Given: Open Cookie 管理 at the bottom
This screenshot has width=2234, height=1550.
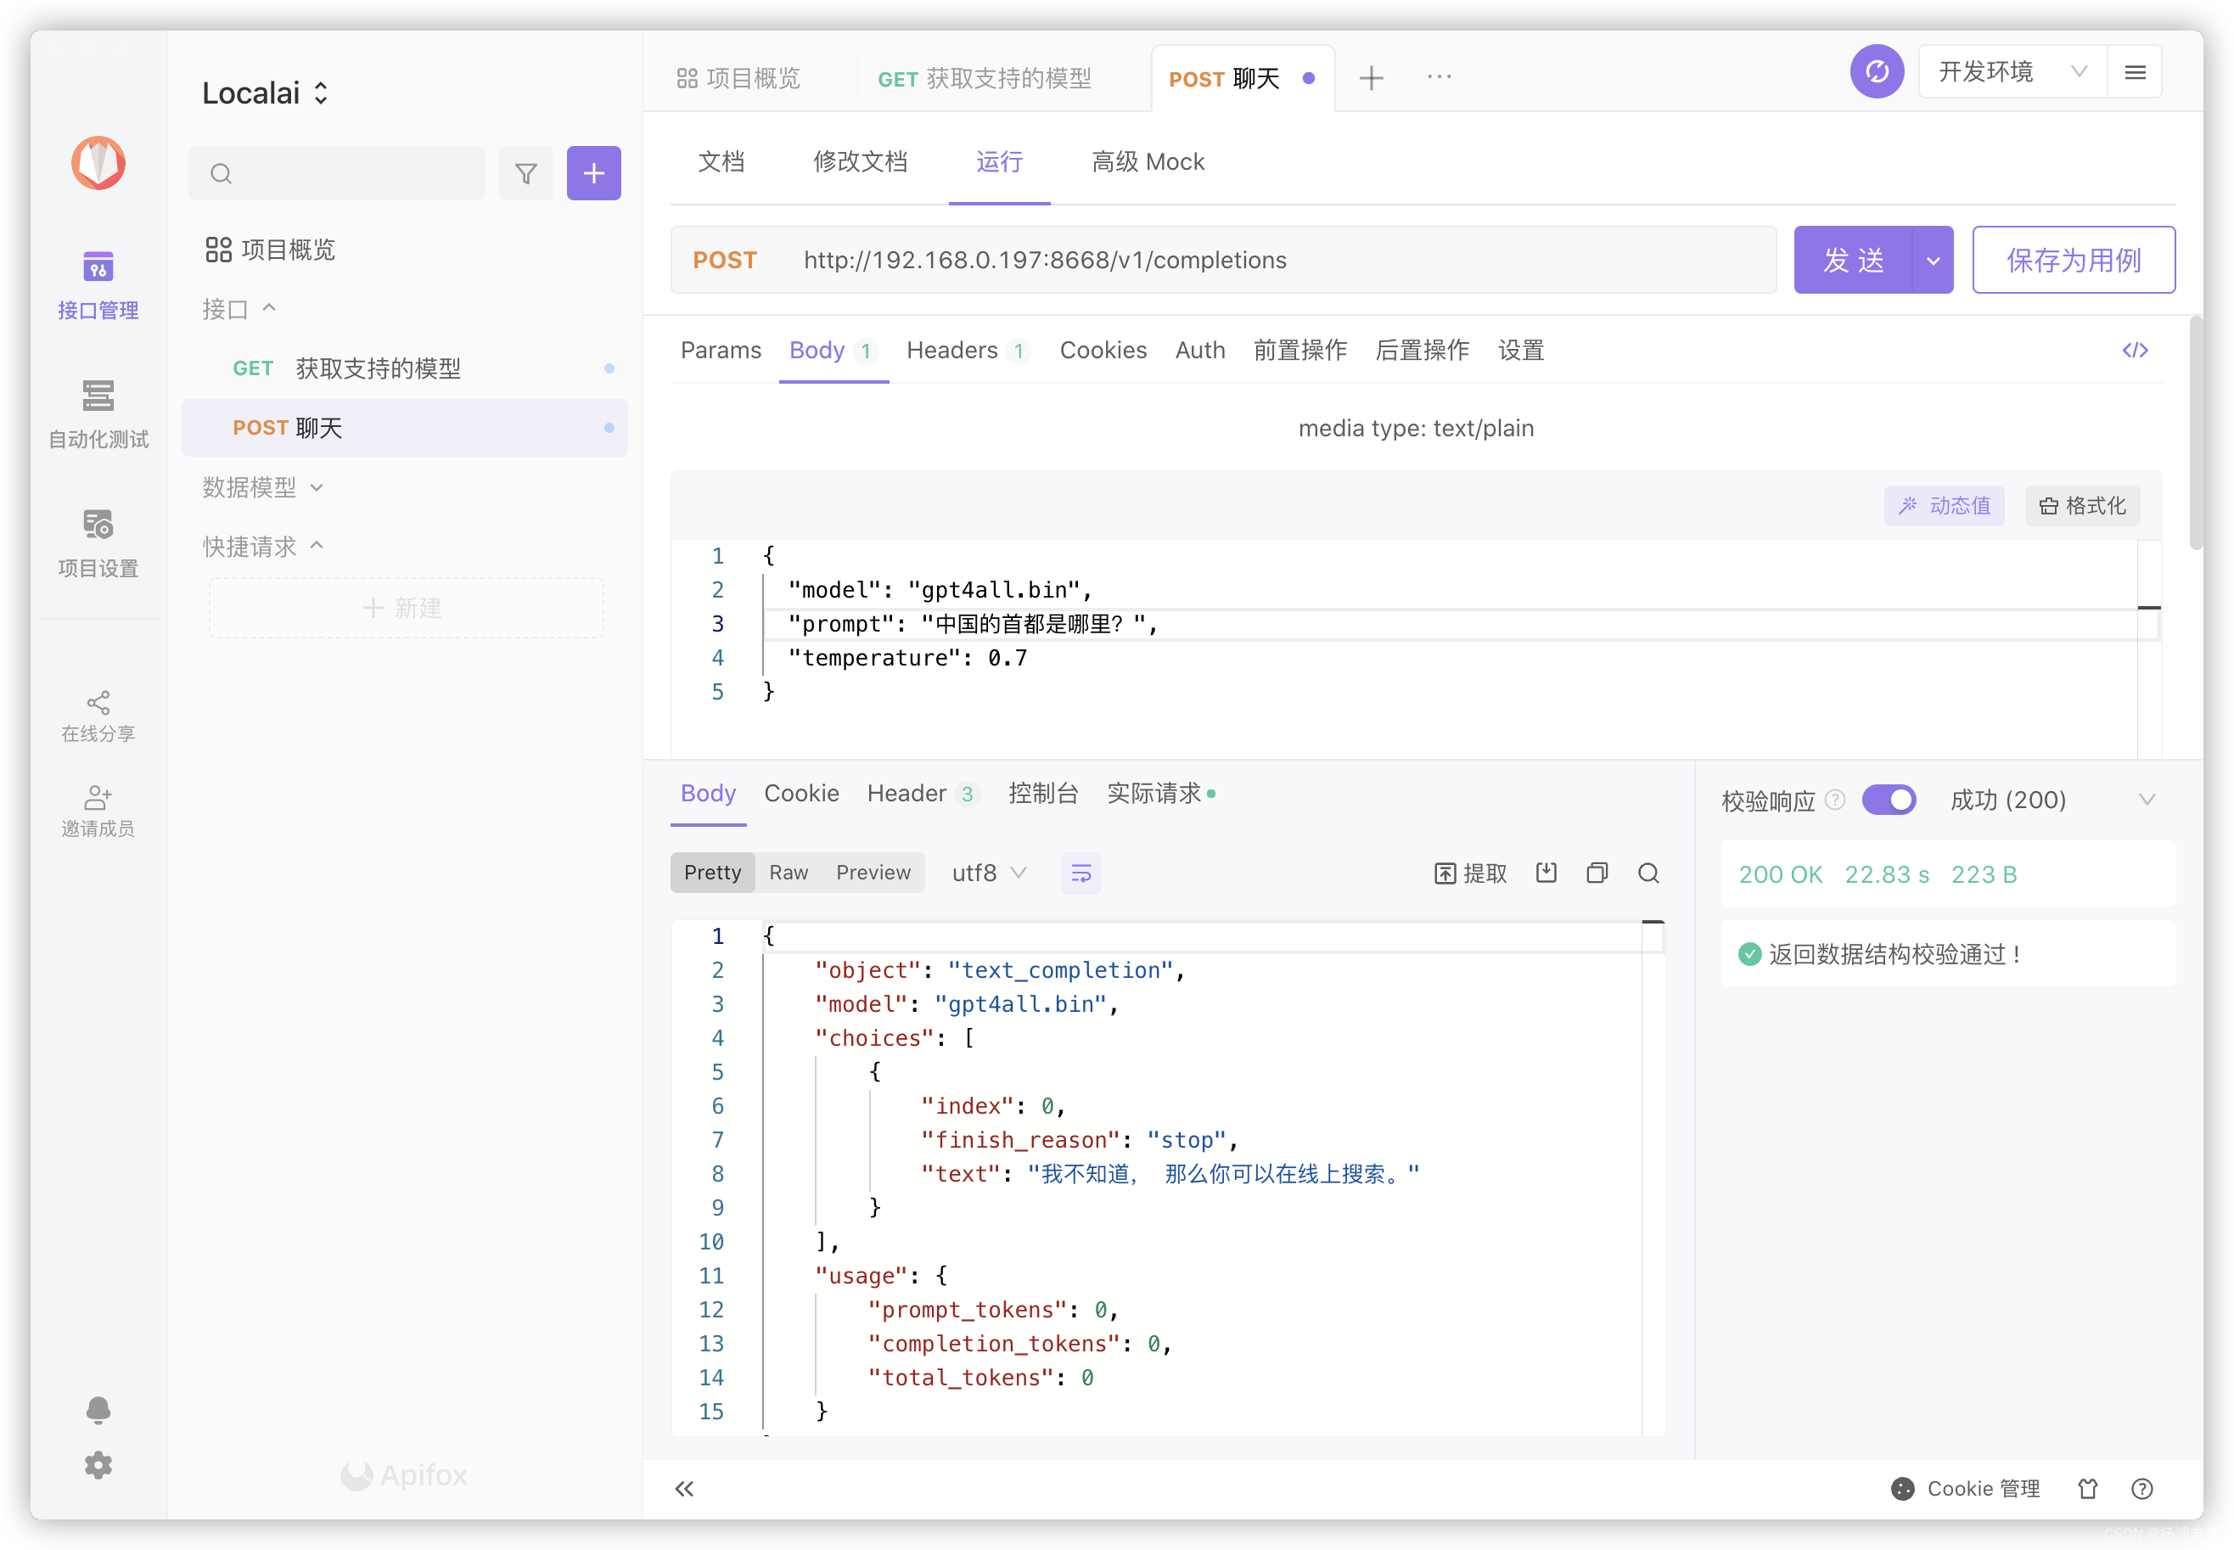Looking at the screenshot, I should pyautogui.click(x=1964, y=1489).
